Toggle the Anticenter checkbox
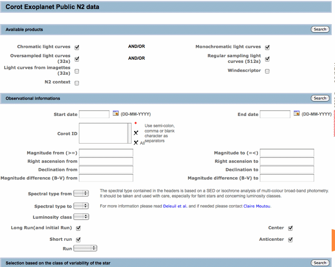Screen dimensions: 335x267 (290, 239)
